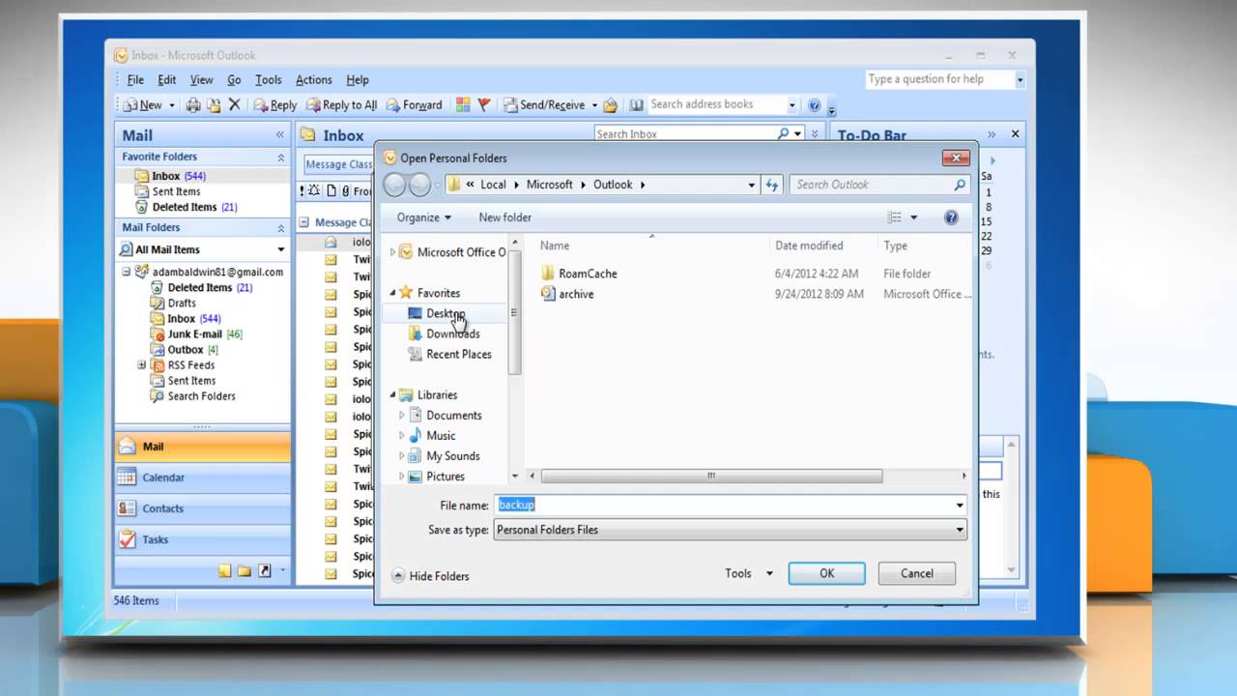Click the Delete (X) toolbar icon
The width and height of the screenshot is (1237, 696).
click(x=234, y=105)
